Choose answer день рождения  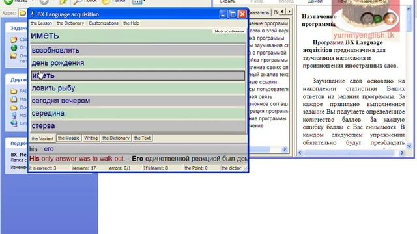click(x=138, y=63)
